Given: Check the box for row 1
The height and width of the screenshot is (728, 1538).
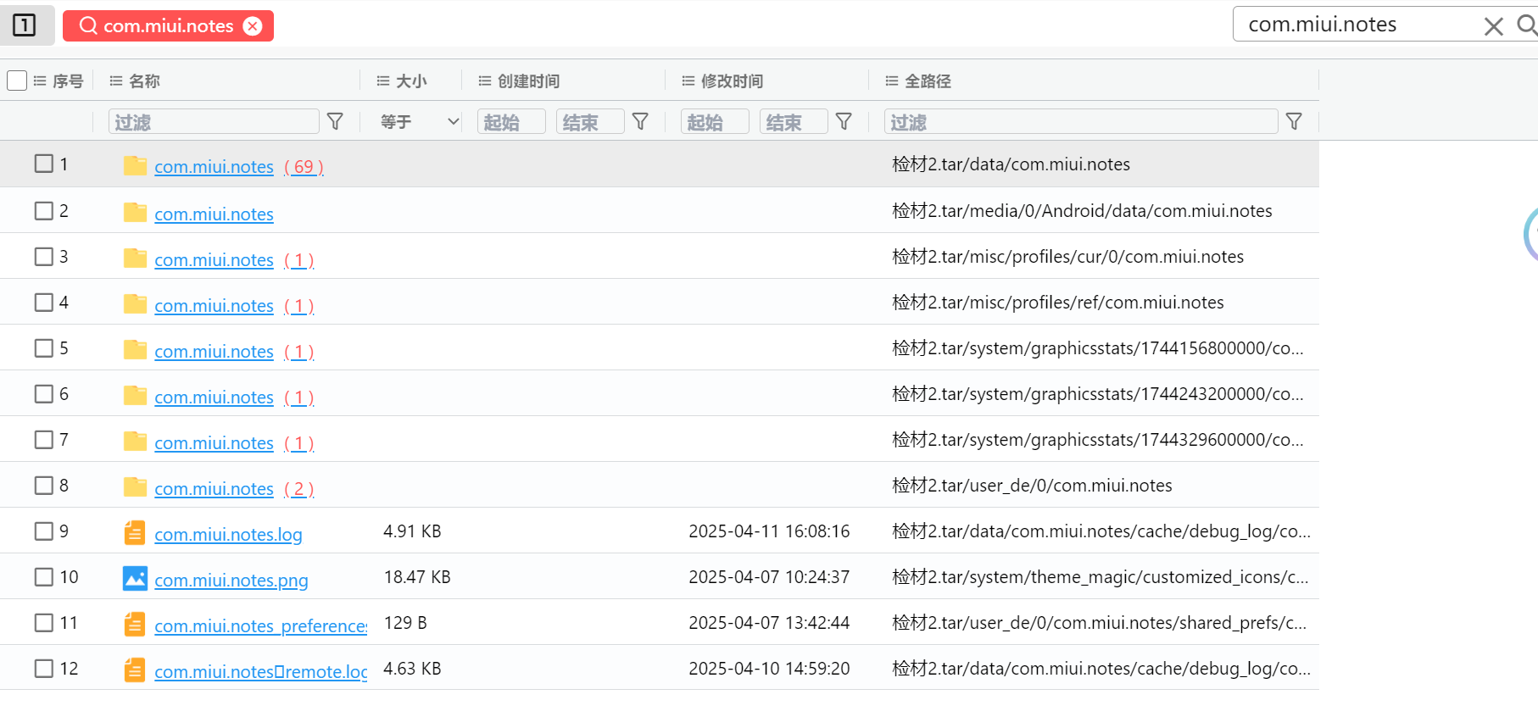Looking at the screenshot, I should click(44, 164).
